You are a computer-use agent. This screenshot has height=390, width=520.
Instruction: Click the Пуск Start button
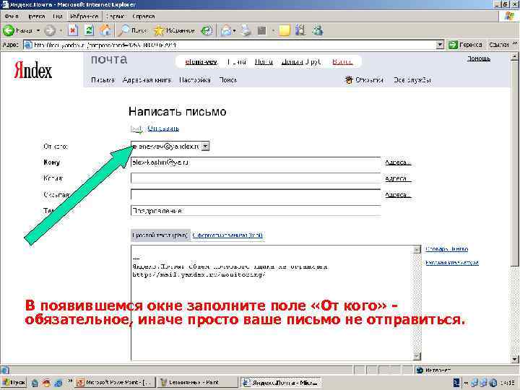click(14, 382)
